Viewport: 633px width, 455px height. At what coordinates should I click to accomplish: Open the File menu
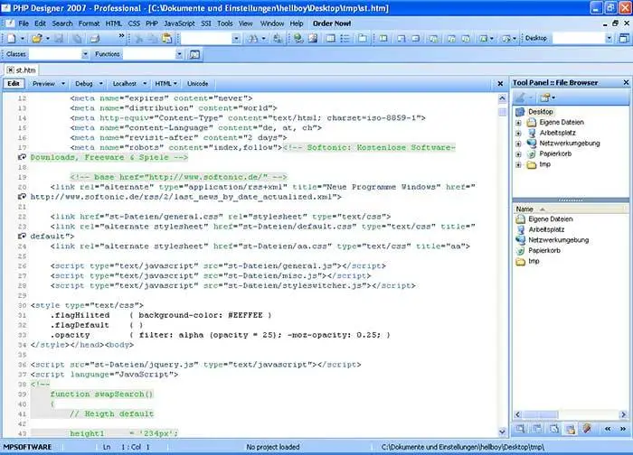pyautogui.click(x=24, y=23)
